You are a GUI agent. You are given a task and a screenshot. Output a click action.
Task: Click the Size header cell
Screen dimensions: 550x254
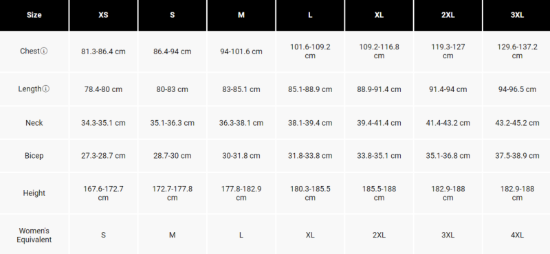[34, 15]
